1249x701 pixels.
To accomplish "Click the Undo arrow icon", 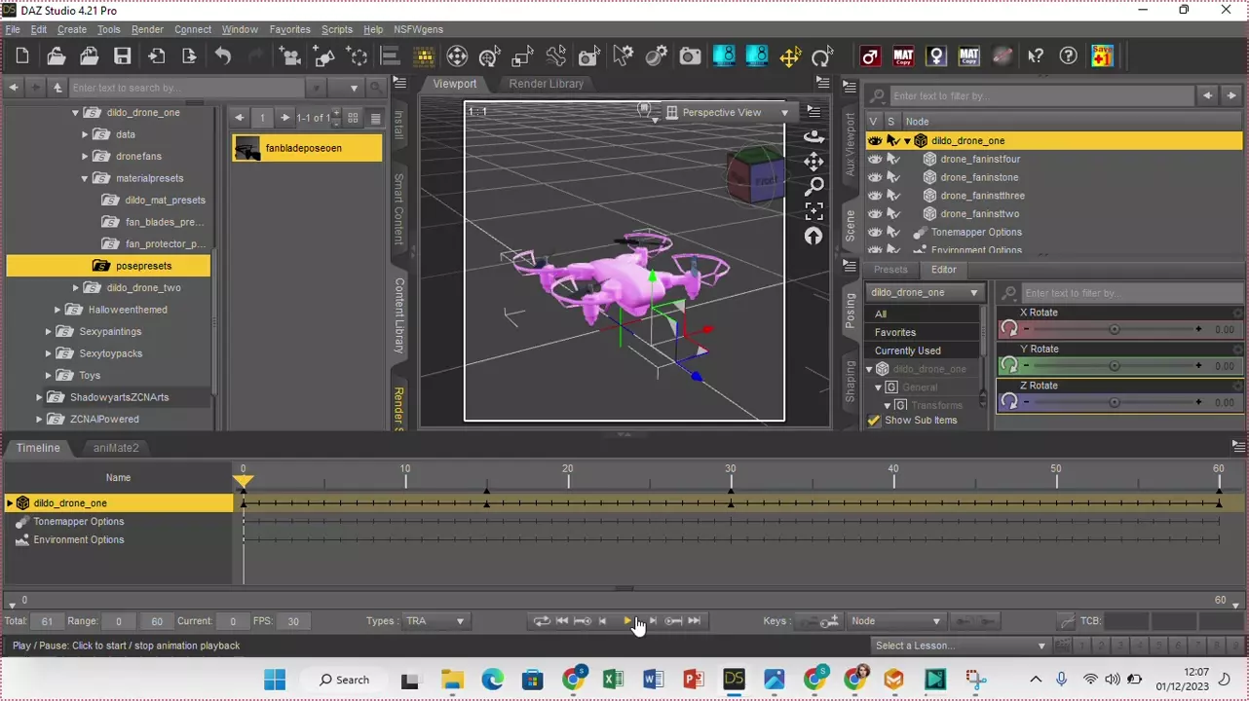I will point(223,56).
